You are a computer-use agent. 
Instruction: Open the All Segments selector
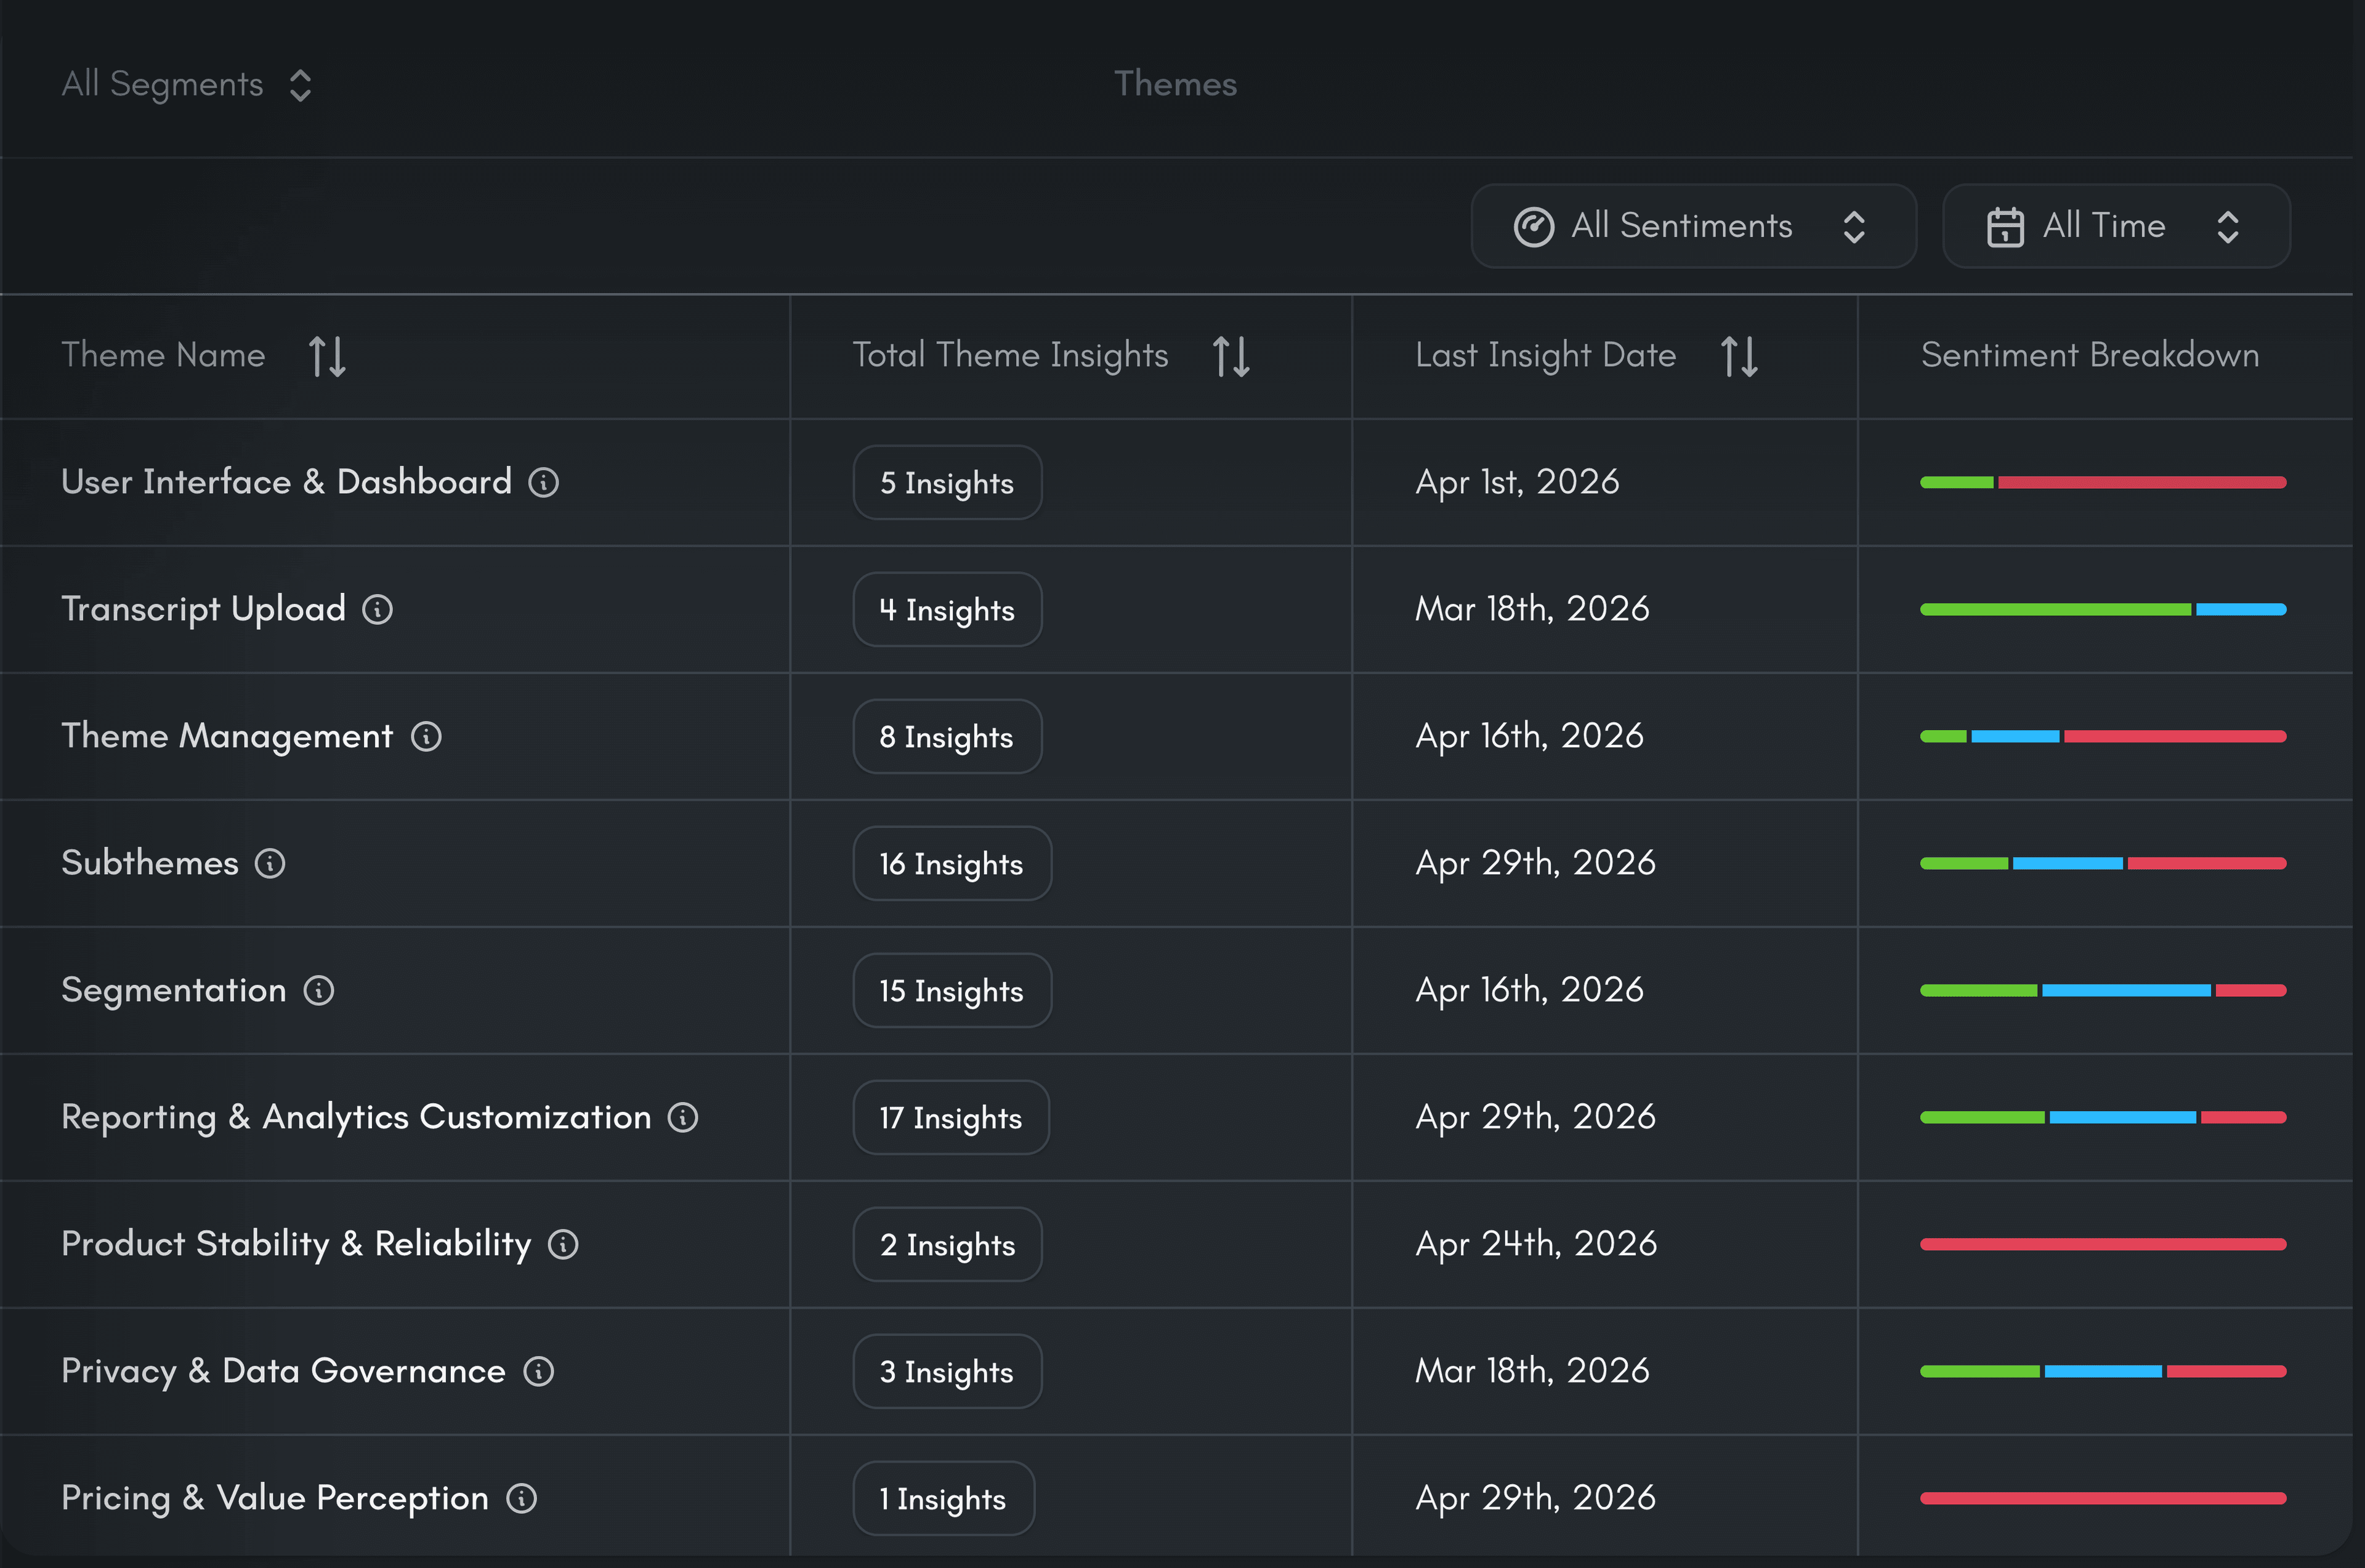[x=187, y=84]
